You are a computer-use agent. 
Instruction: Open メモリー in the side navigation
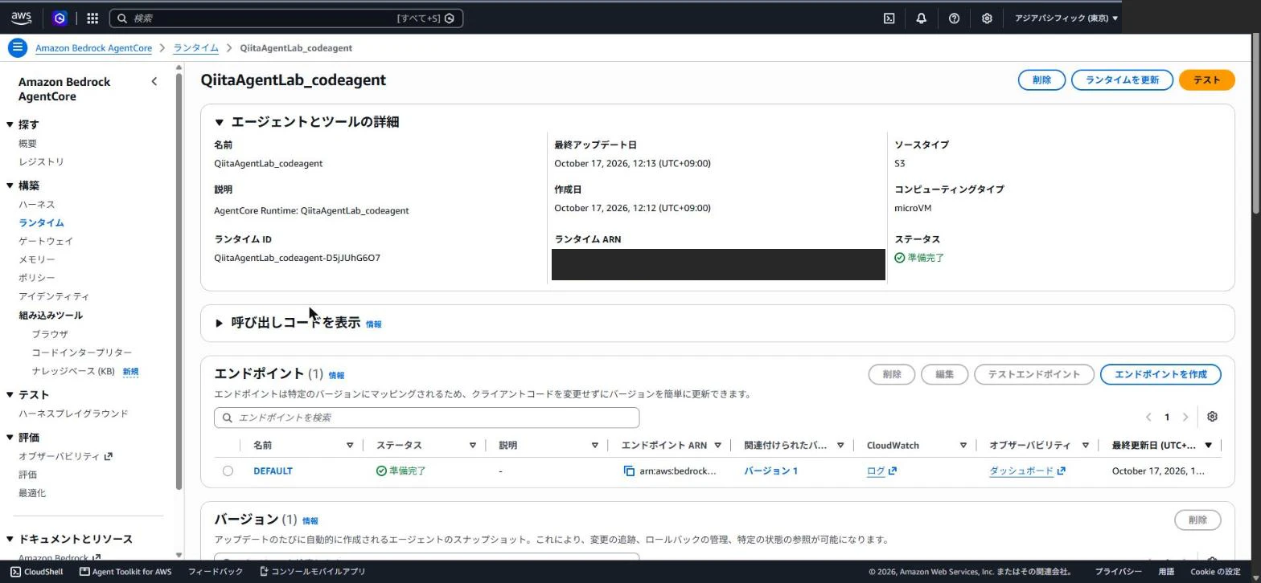[37, 259]
